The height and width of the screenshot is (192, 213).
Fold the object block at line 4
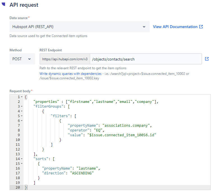click(x=22, y=111)
